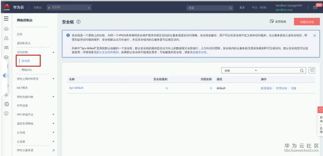Click the 名称 column header
The image size is (323, 156).
(72, 79)
